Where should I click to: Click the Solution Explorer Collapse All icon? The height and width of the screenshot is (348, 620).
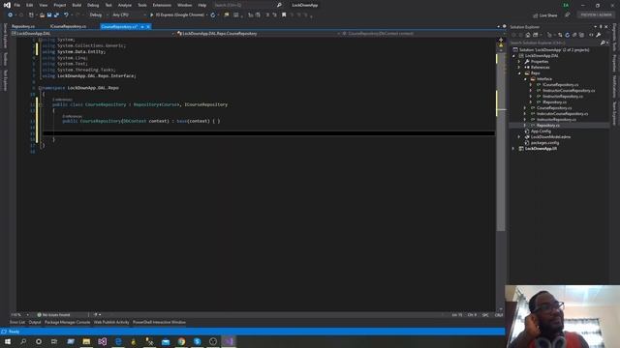pyautogui.click(x=574, y=35)
